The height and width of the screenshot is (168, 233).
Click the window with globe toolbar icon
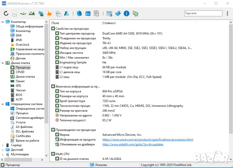[x=109, y=13]
